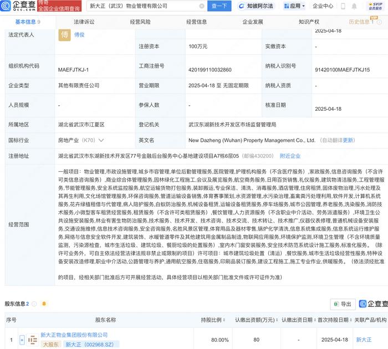Viewport: 388px width, 349px height.
Task: Switch to 知识产权 tab
Action: coord(309,22)
